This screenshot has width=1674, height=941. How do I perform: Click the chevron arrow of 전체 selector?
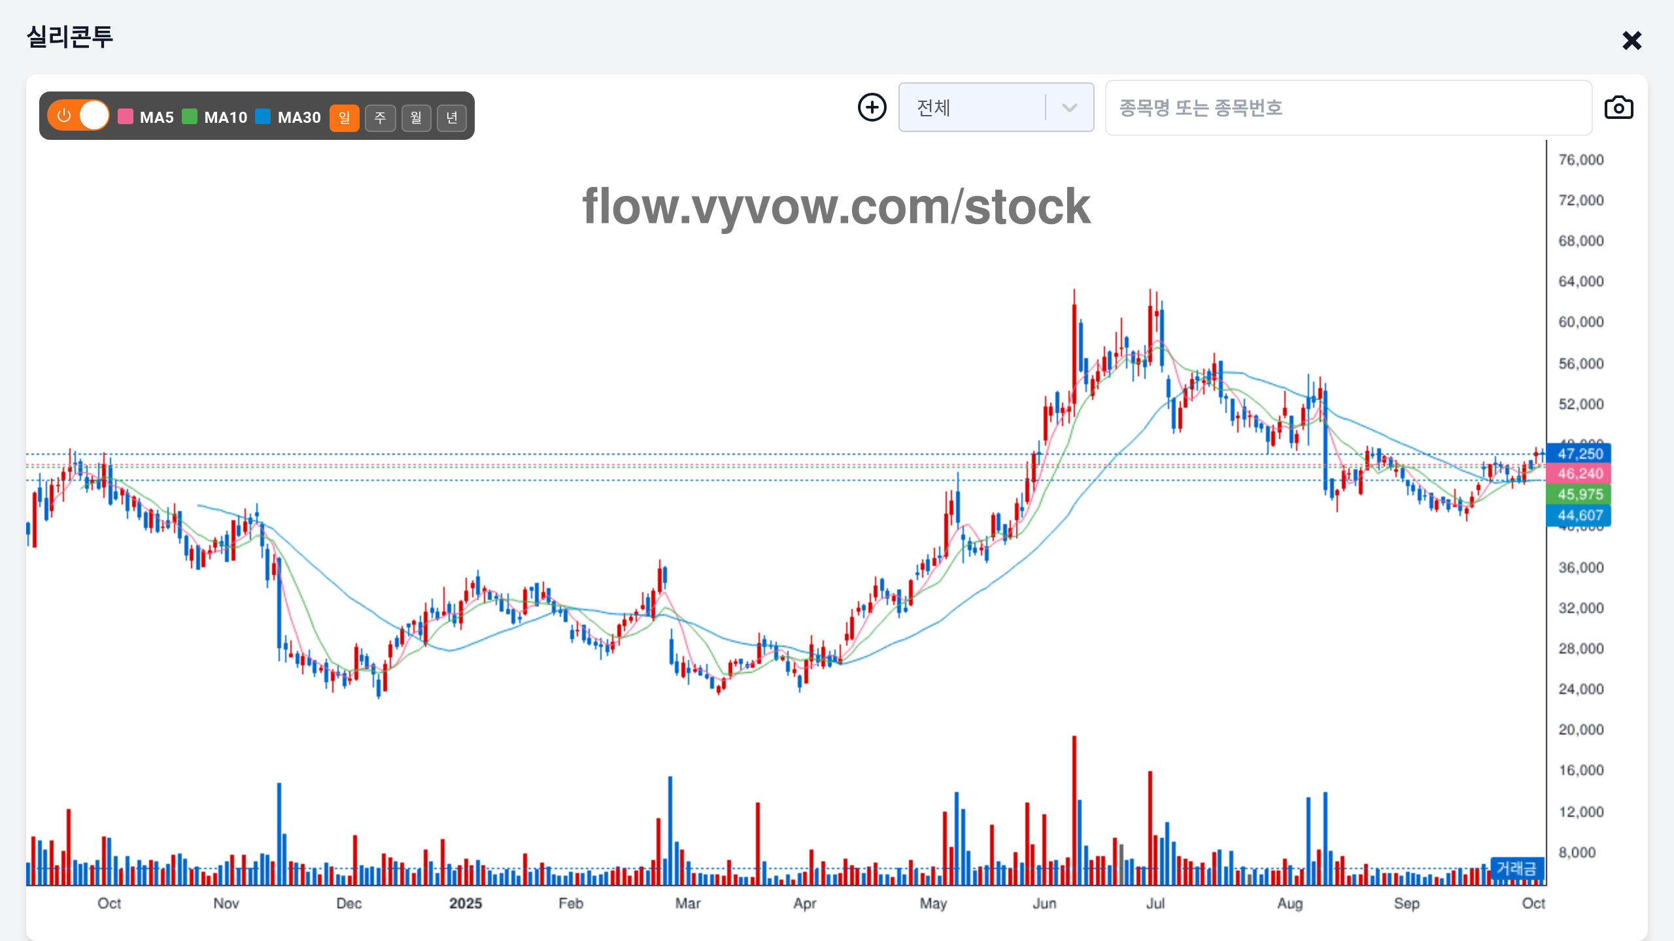(1070, 108)
